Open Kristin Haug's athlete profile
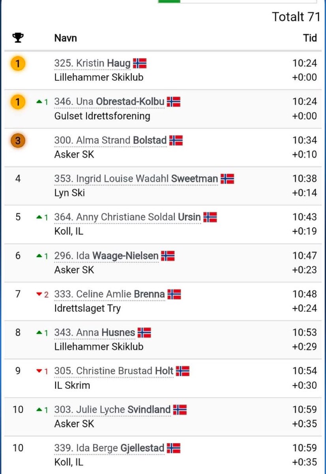 [92, 63]
